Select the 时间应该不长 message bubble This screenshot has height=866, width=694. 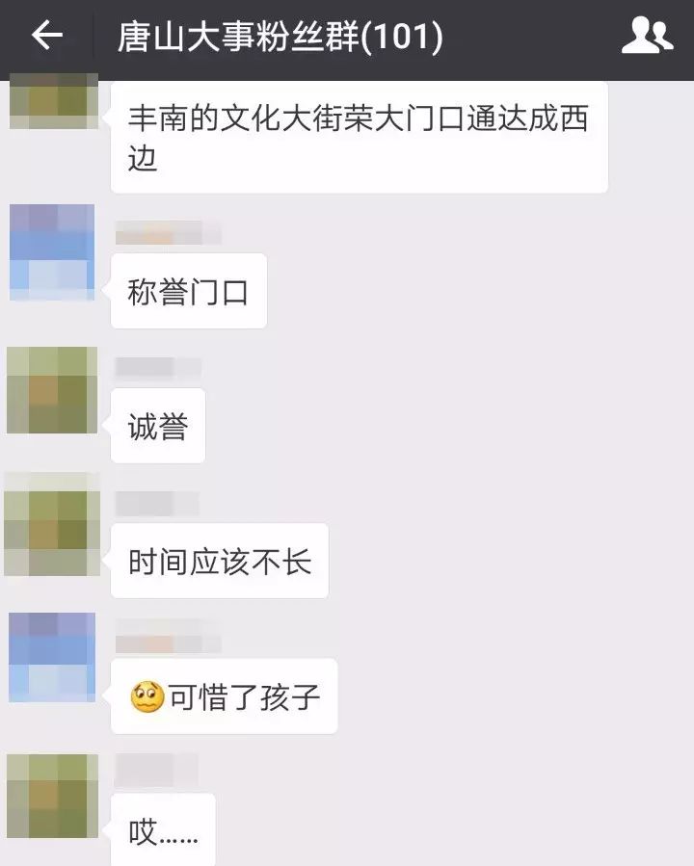click(x=220, y=561)
